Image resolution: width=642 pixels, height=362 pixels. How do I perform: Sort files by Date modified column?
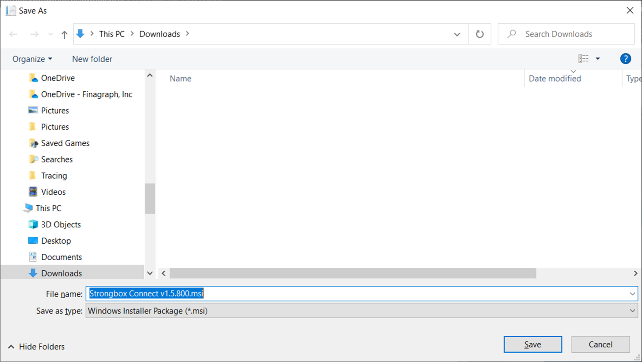point(555,78)
